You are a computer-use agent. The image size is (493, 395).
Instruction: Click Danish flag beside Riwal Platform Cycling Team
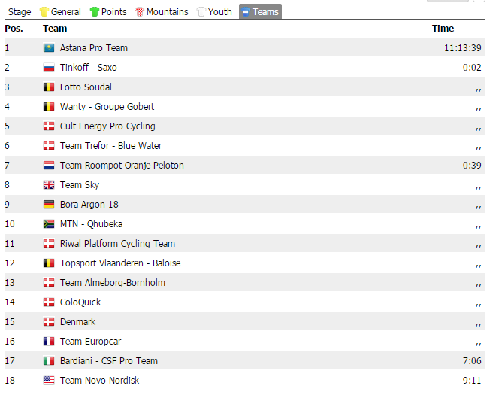coord(49,243)
